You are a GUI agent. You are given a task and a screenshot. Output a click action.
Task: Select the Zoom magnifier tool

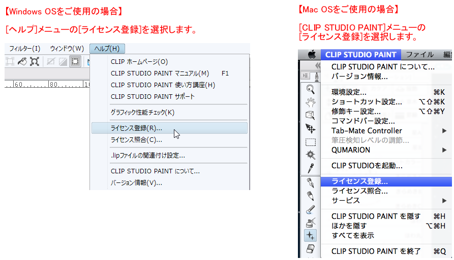point(311,89)
